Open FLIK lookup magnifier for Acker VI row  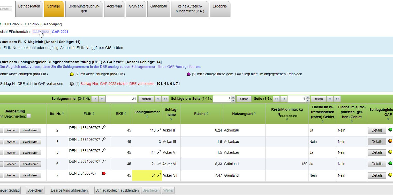[104, 161]
